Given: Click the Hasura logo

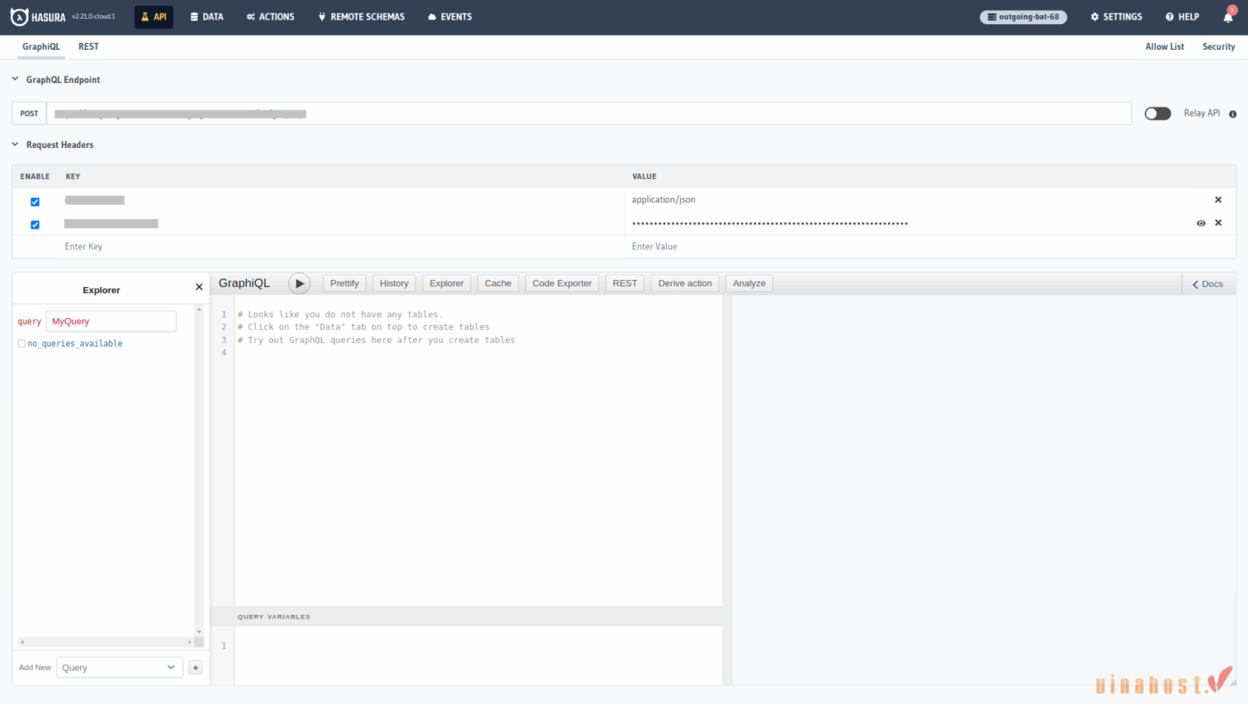Looking at the screenshot, I should (38, 17).
